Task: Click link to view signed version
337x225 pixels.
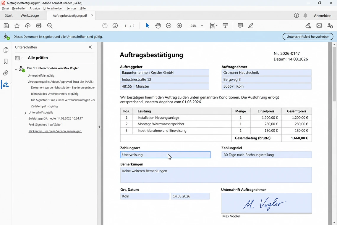Action: click(55, 131)
